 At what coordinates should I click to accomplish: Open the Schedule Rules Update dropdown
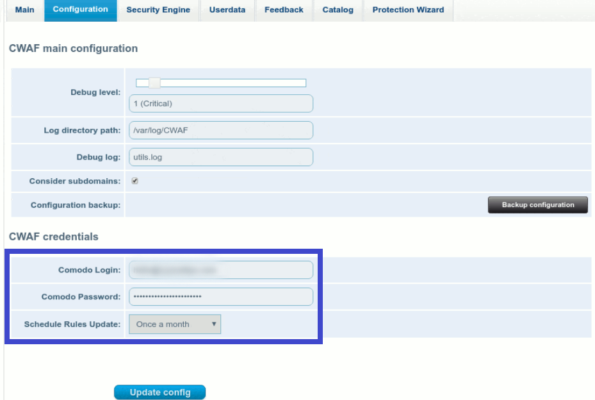pyautogui.click(x=175, y=324)
